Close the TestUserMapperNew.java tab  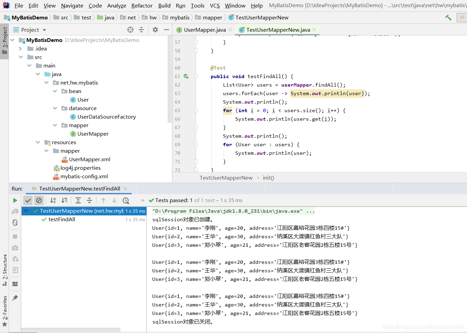coord(314,30)
